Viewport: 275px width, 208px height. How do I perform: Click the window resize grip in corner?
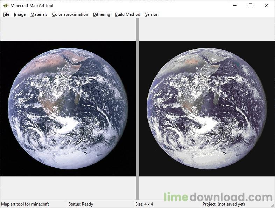point(273,206)
